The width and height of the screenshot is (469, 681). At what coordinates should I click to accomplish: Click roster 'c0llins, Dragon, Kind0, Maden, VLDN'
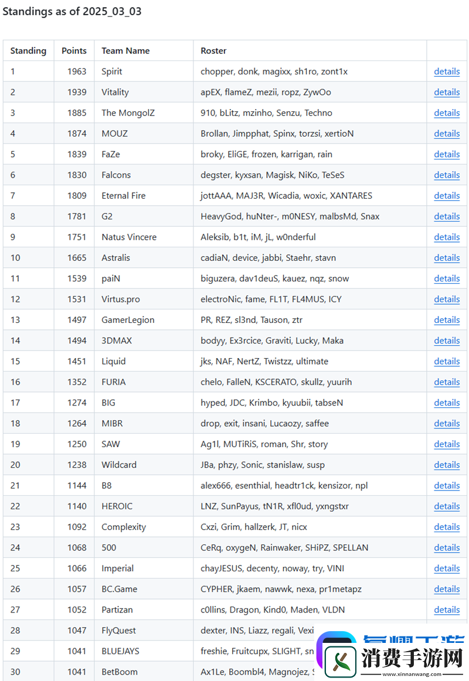pyautogui.click(x=273, y=610)
